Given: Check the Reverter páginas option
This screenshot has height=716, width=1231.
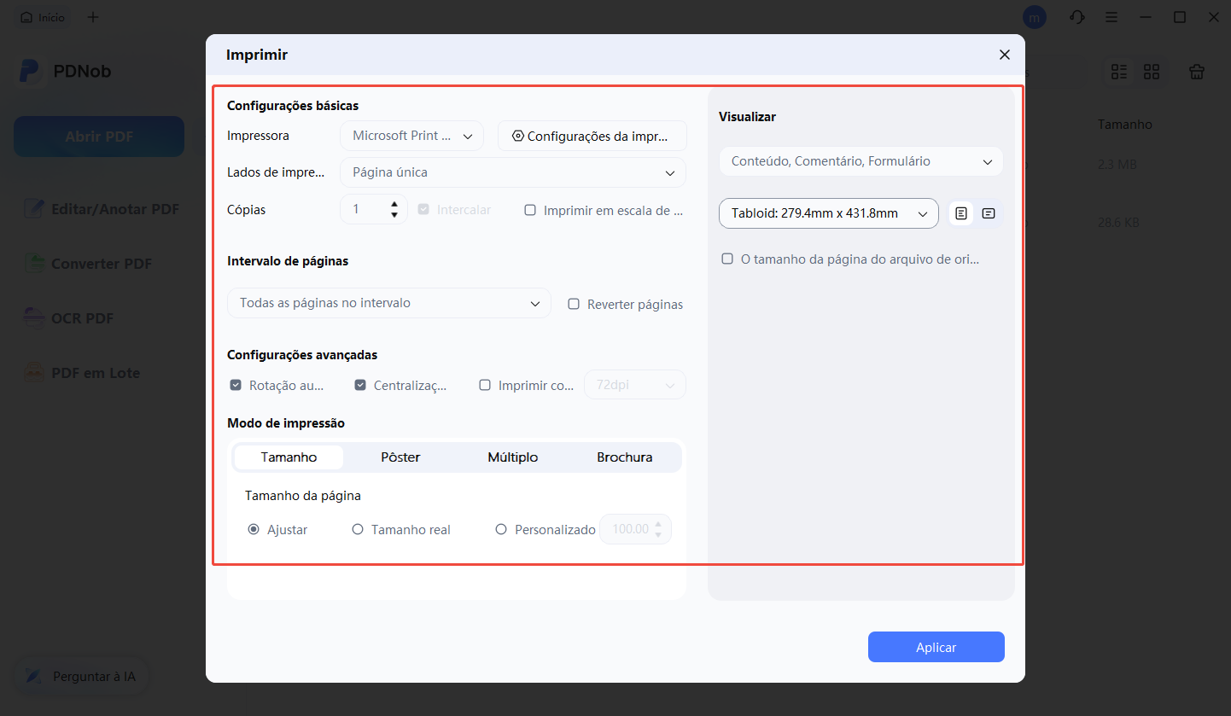Looking at the screenshot, I should [x=572, y=304].
